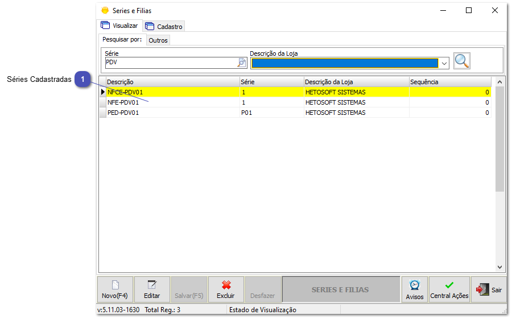Sort by the Descrição column header
The width and height of the screenshot is (512, 319).
173,82
